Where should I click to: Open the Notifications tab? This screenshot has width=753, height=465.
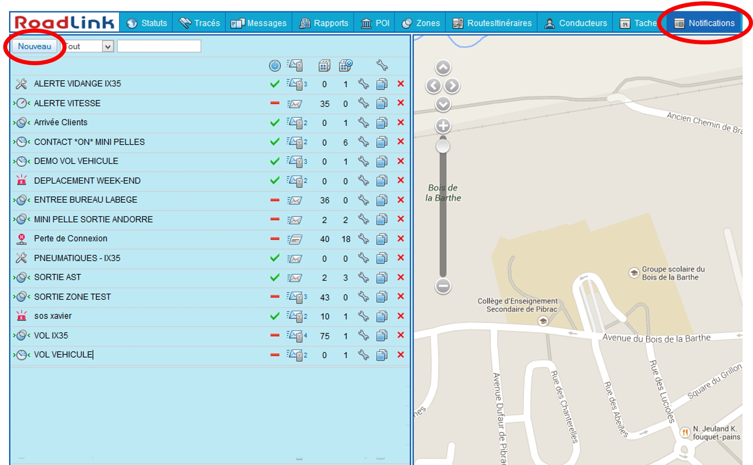pos(704,23)
